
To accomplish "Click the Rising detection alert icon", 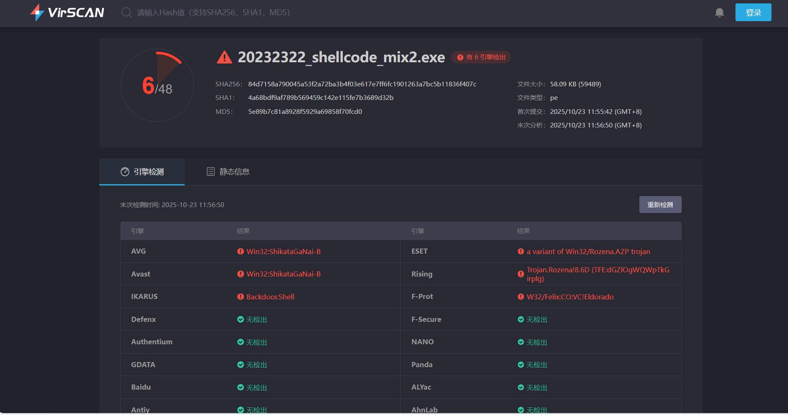I will coord(521,274).
